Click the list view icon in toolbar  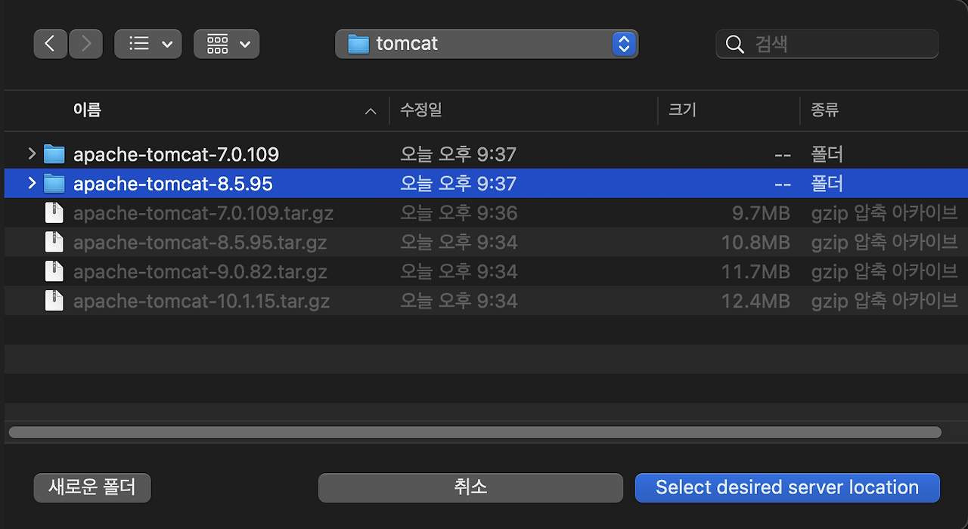[x=137, y=43]
